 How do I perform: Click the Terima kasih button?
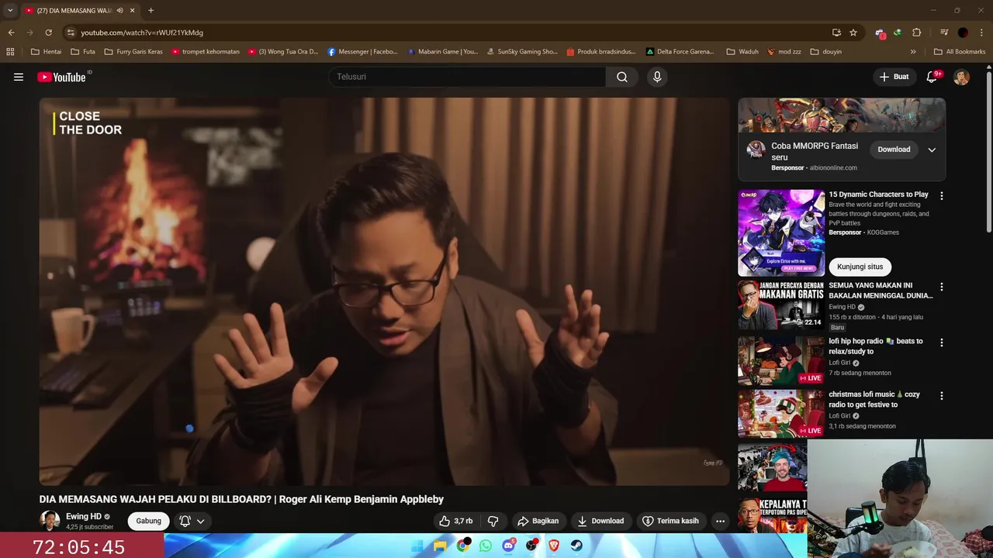[670, 521]
